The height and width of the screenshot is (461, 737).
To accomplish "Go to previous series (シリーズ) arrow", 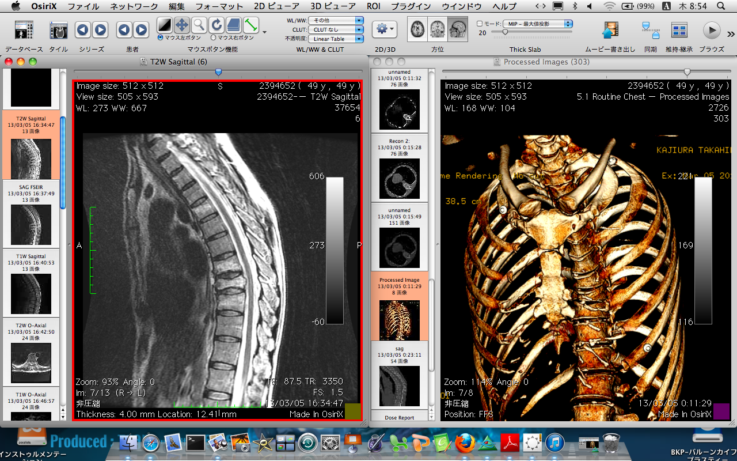I will [x=83, y=29].
